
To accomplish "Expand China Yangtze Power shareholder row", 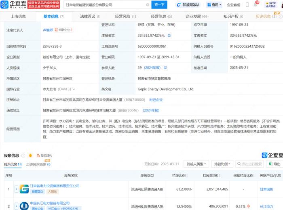I will click(x=17, y=206).
